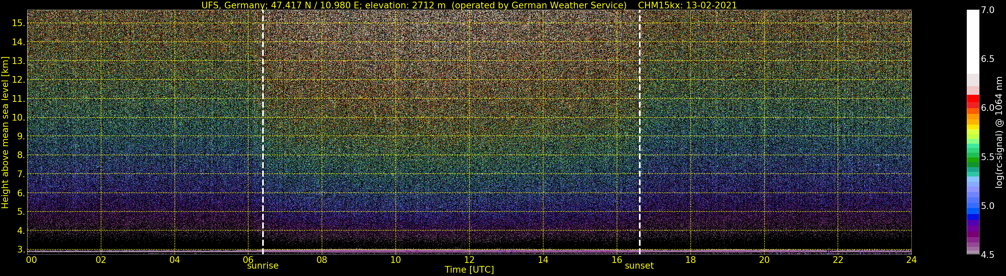Click the colorbar tick value "5.5"
This screenshot has height=276, width=1006.
[x=988, y=157]
